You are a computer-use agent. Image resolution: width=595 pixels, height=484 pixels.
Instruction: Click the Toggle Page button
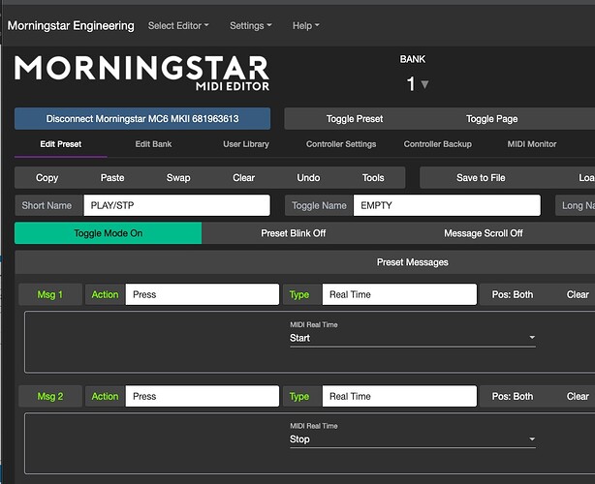(491, 119)
